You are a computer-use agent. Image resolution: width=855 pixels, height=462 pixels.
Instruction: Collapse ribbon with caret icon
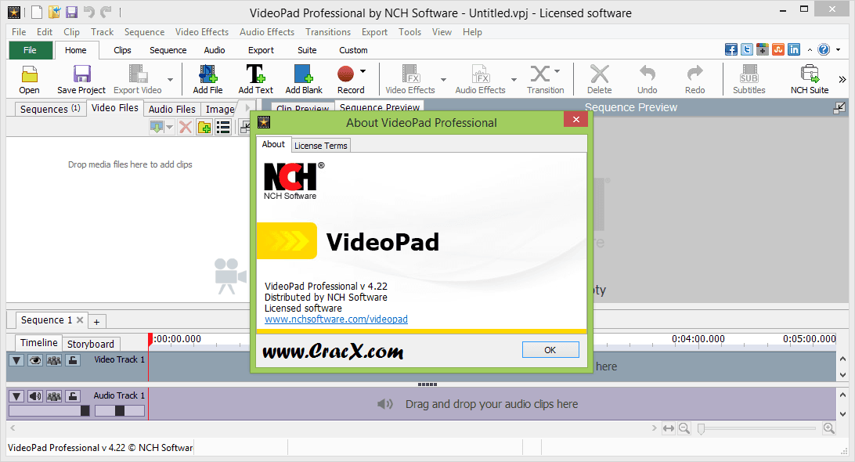tap(810, 49)
